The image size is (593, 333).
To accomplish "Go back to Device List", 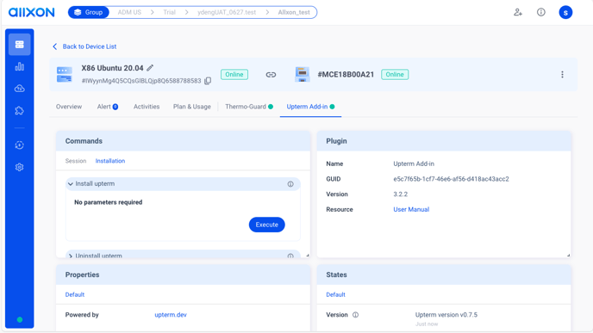I will click(84, 46).
